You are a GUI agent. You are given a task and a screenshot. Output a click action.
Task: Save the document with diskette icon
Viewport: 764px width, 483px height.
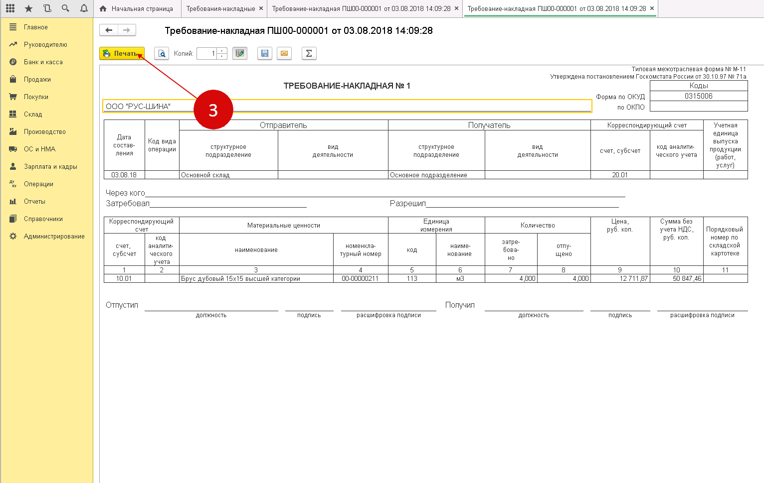[265, 53]
